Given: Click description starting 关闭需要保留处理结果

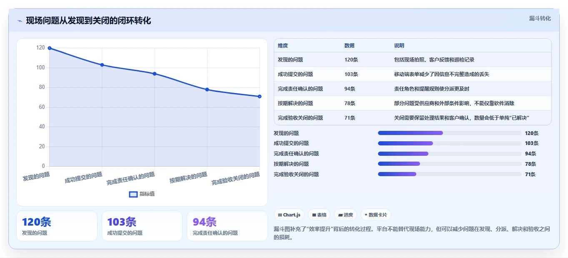Looking at the screenshot, I should pos(462,118).
